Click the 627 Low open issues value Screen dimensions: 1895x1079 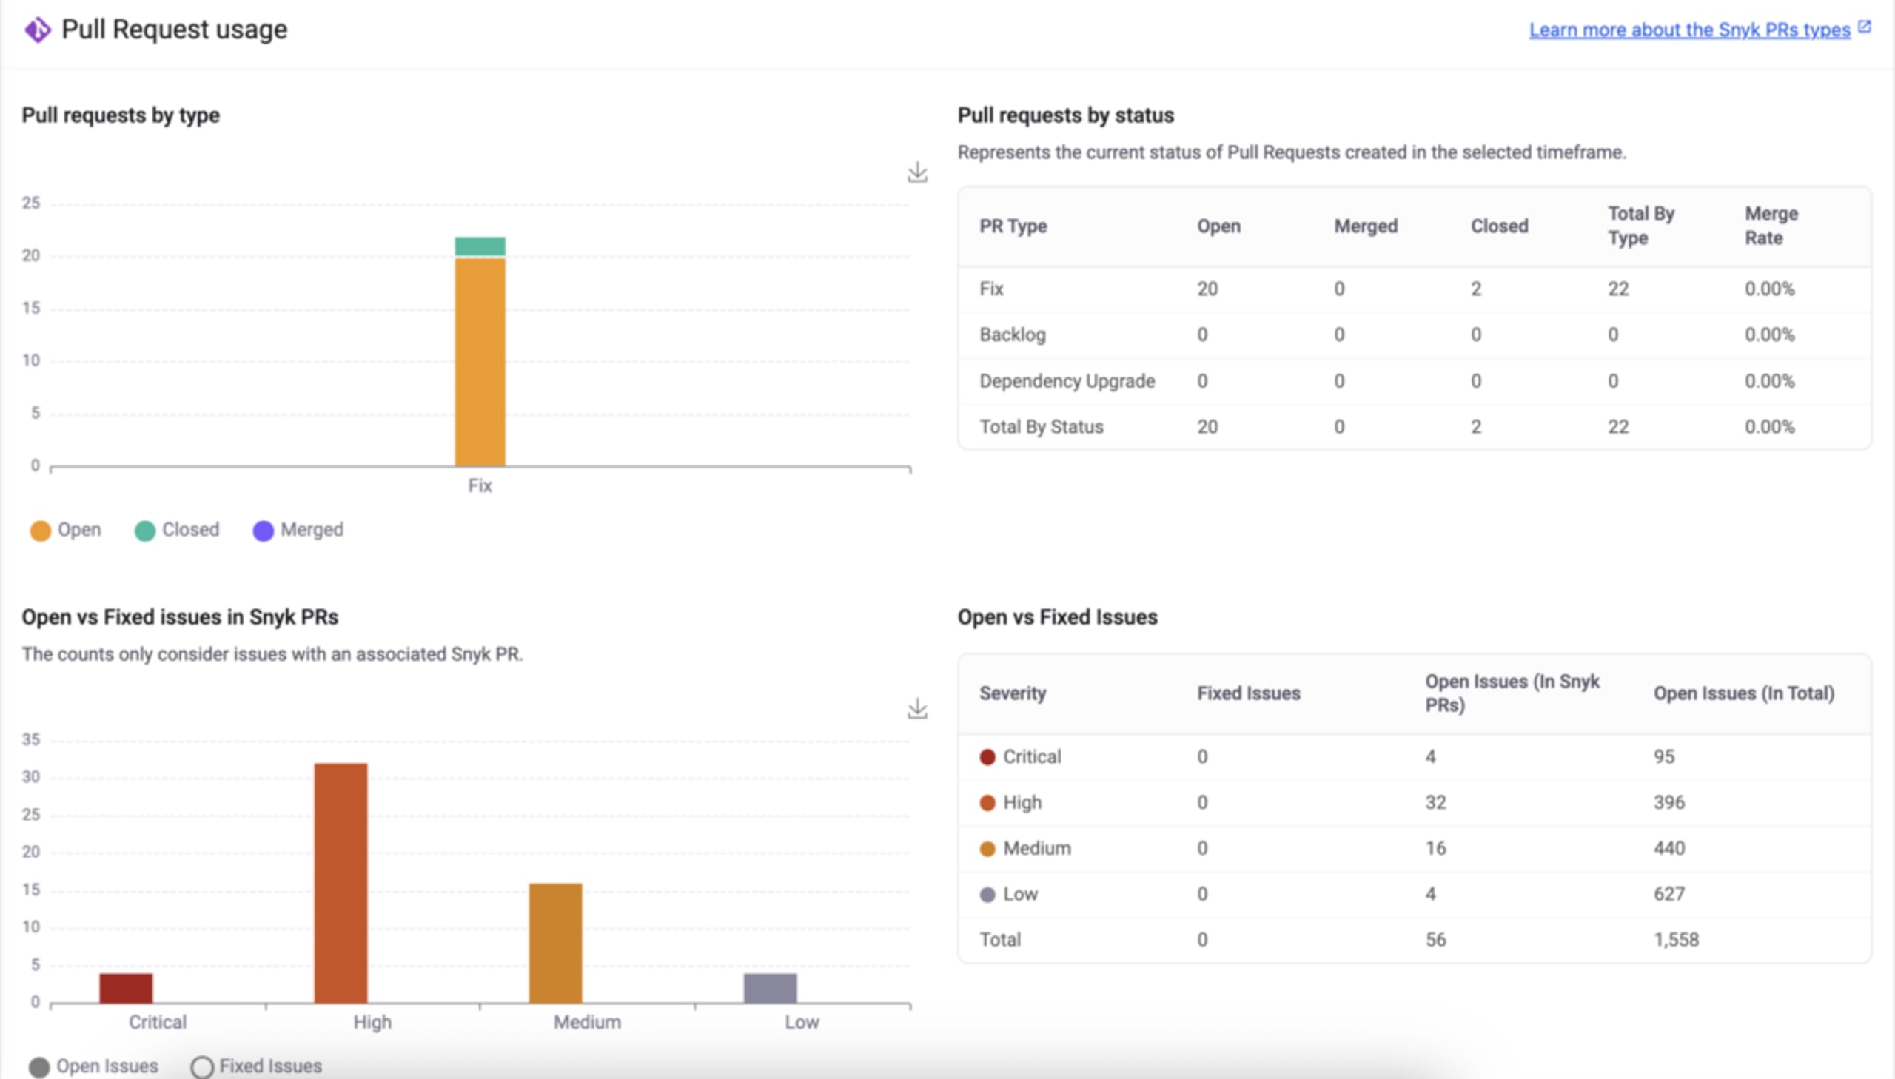(1669, 895)
